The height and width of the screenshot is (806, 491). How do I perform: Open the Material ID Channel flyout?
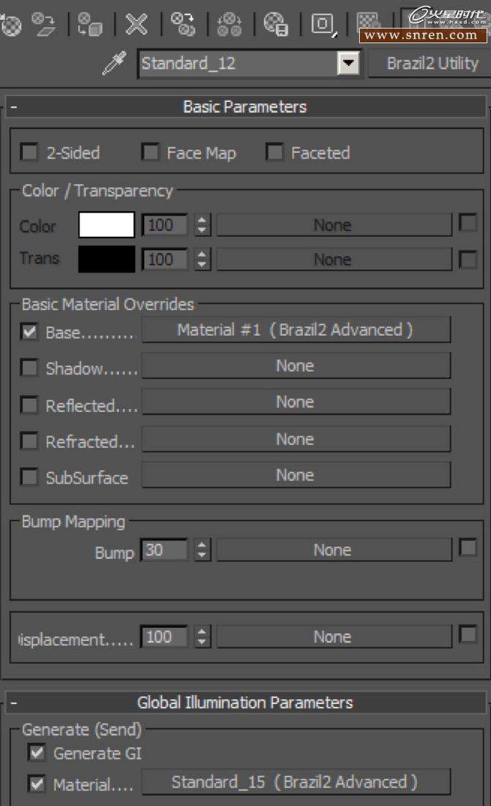coord(324,24)
